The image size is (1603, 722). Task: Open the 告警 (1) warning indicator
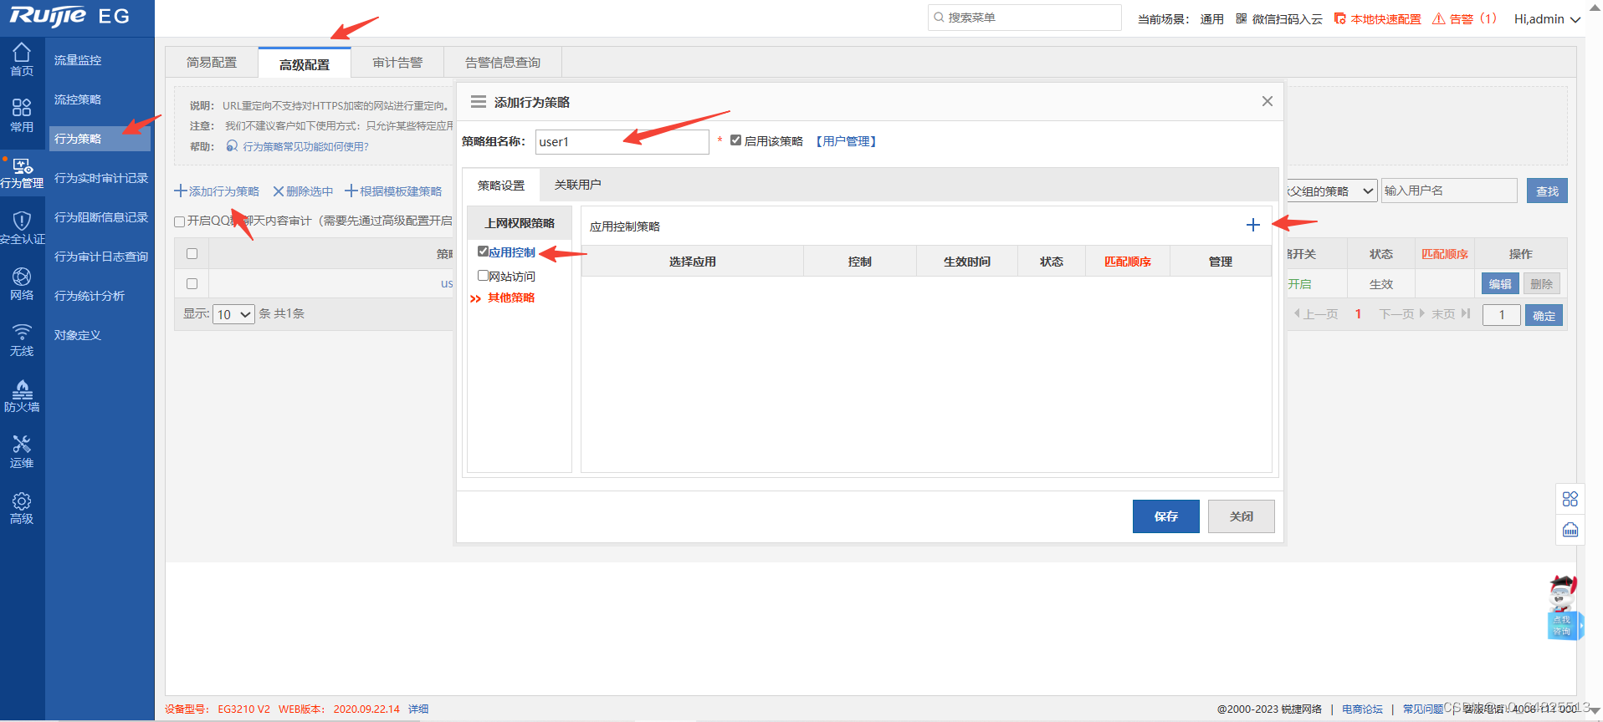point(1464,18)
